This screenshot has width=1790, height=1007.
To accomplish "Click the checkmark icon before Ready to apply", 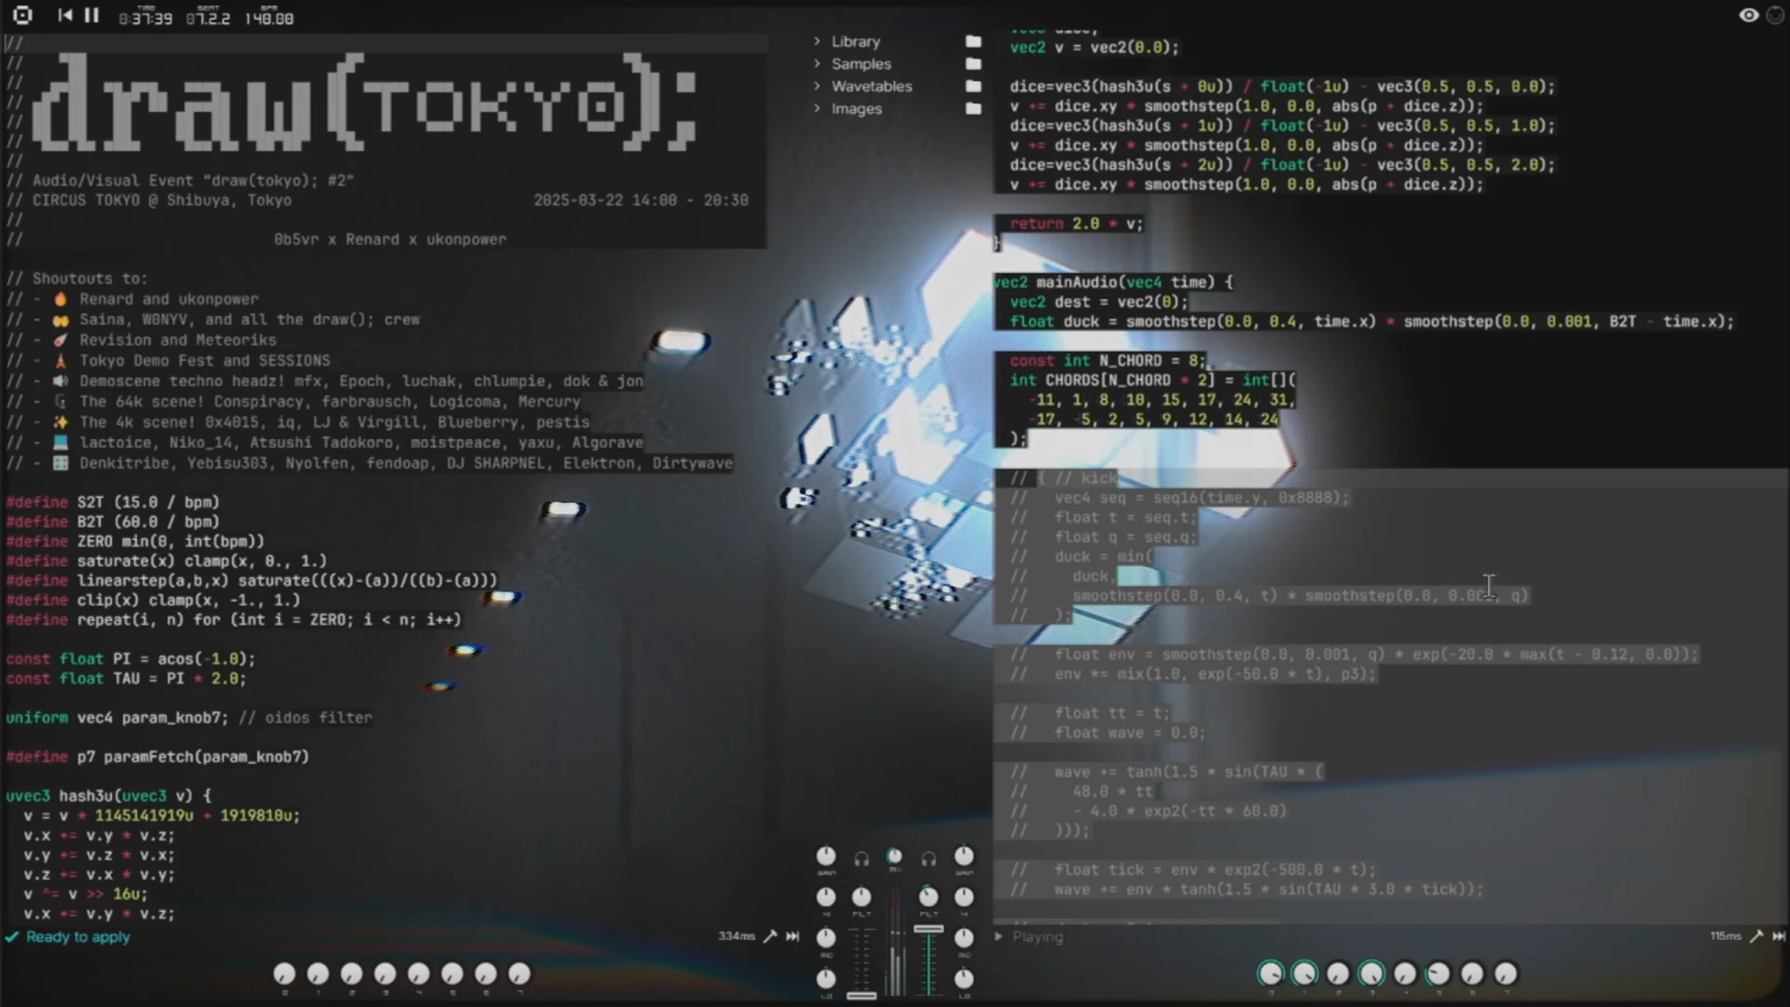I will tap(11, 937).
